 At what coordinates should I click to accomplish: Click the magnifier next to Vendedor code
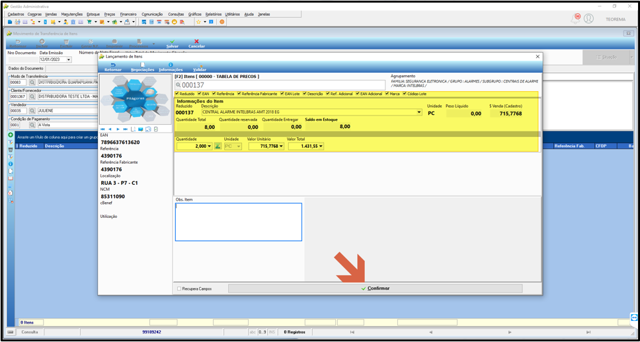(32, 111)
